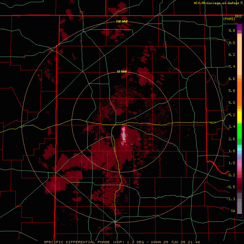Click the 7.4 color scale value

click(x=232, y=67)
